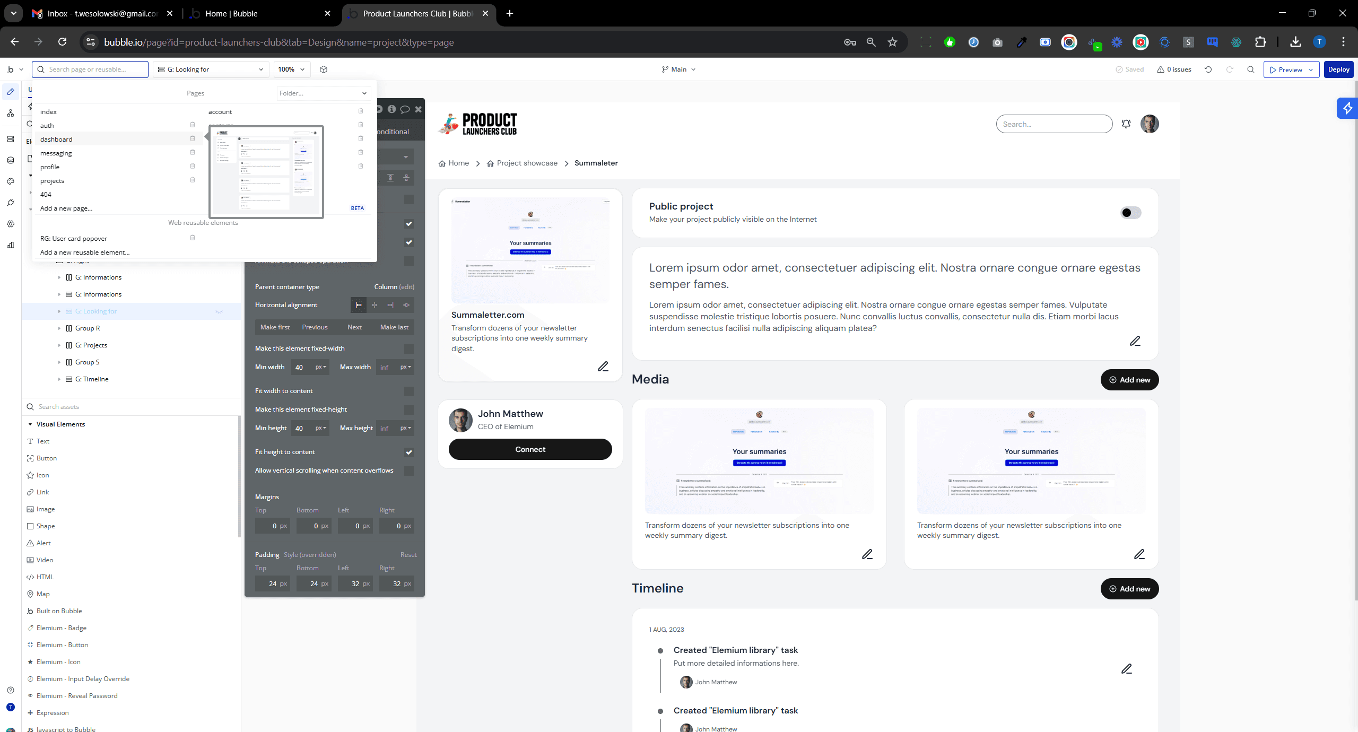The width and height of the screenshot is (1358, 732).
Task: Click the notification bell icon on canvas
Action: point(1126,124)
